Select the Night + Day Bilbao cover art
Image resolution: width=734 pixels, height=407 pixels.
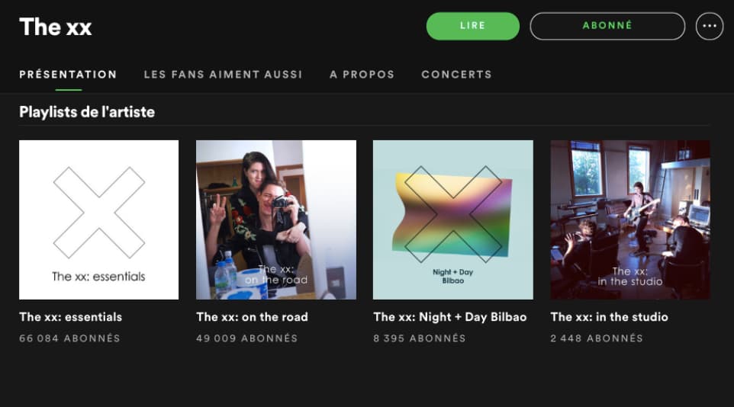click(453, 220)
